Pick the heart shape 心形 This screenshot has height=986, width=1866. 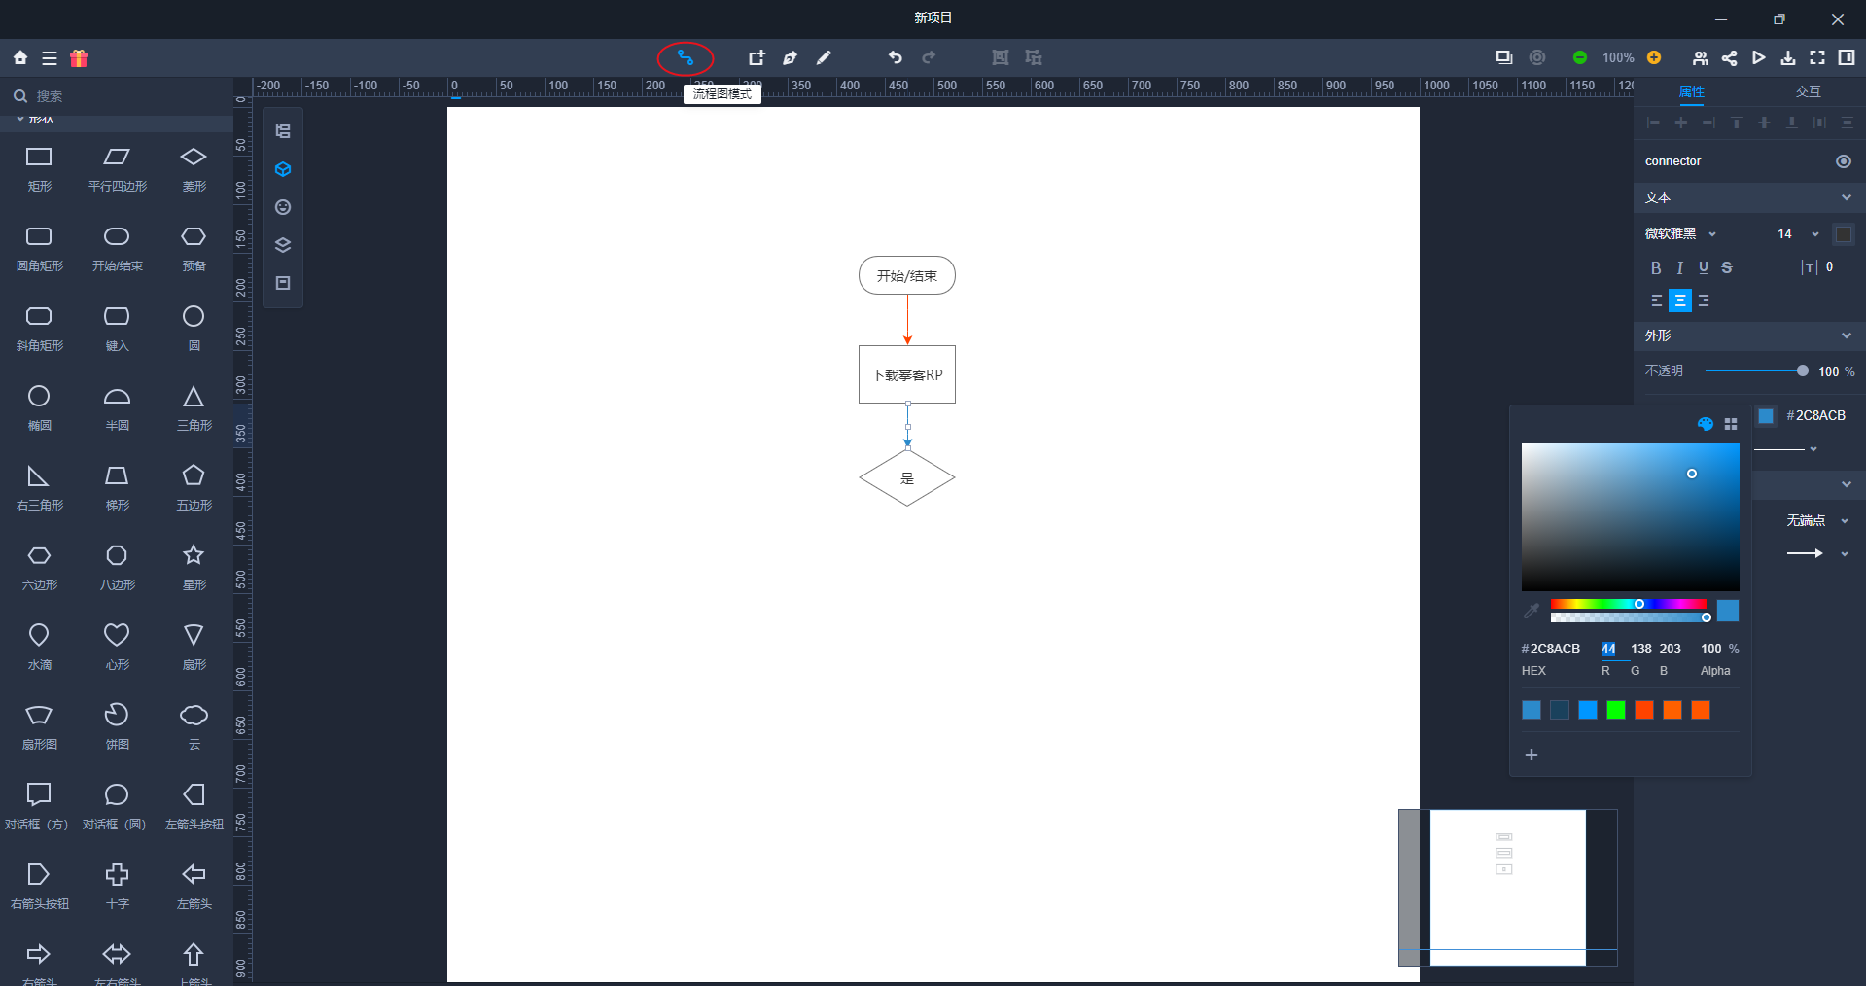pos(117,646)
